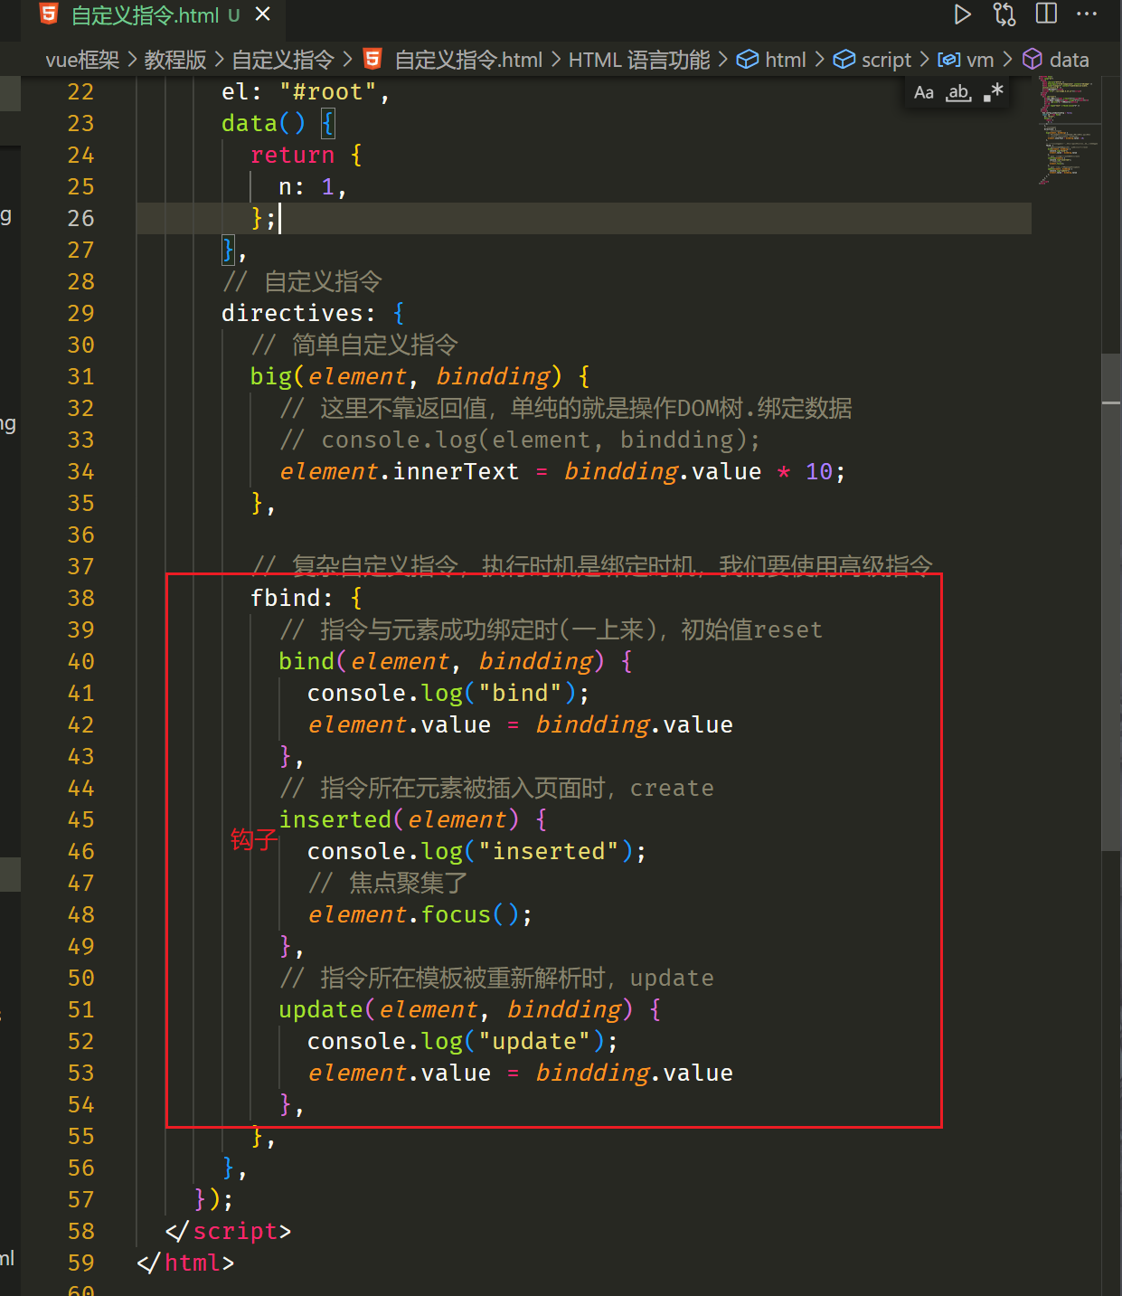Image resolution: width=1122 pixels, height=1296 pixels.
Task: Open the compare changes icon
Action: coord(1004,14)
